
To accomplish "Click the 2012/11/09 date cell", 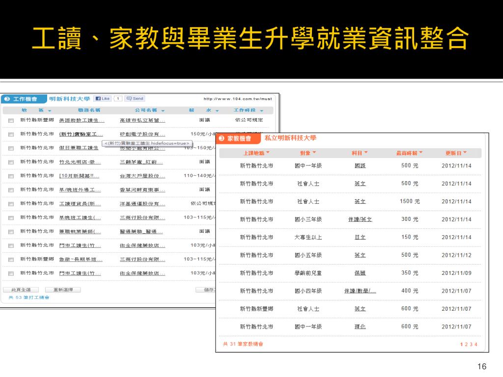I will click(456, 273).
